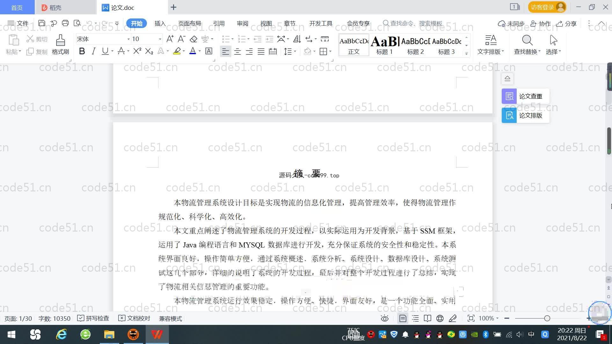612x344 pixels.
Task: Center align the paragraph
Action: (237, 51)
